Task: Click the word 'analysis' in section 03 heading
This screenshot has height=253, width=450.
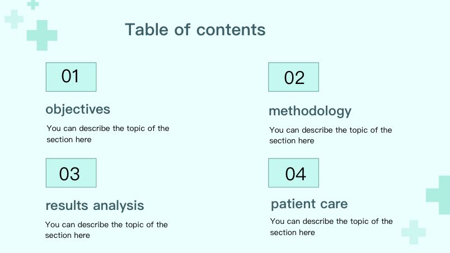Action: (x=119, y=205)
